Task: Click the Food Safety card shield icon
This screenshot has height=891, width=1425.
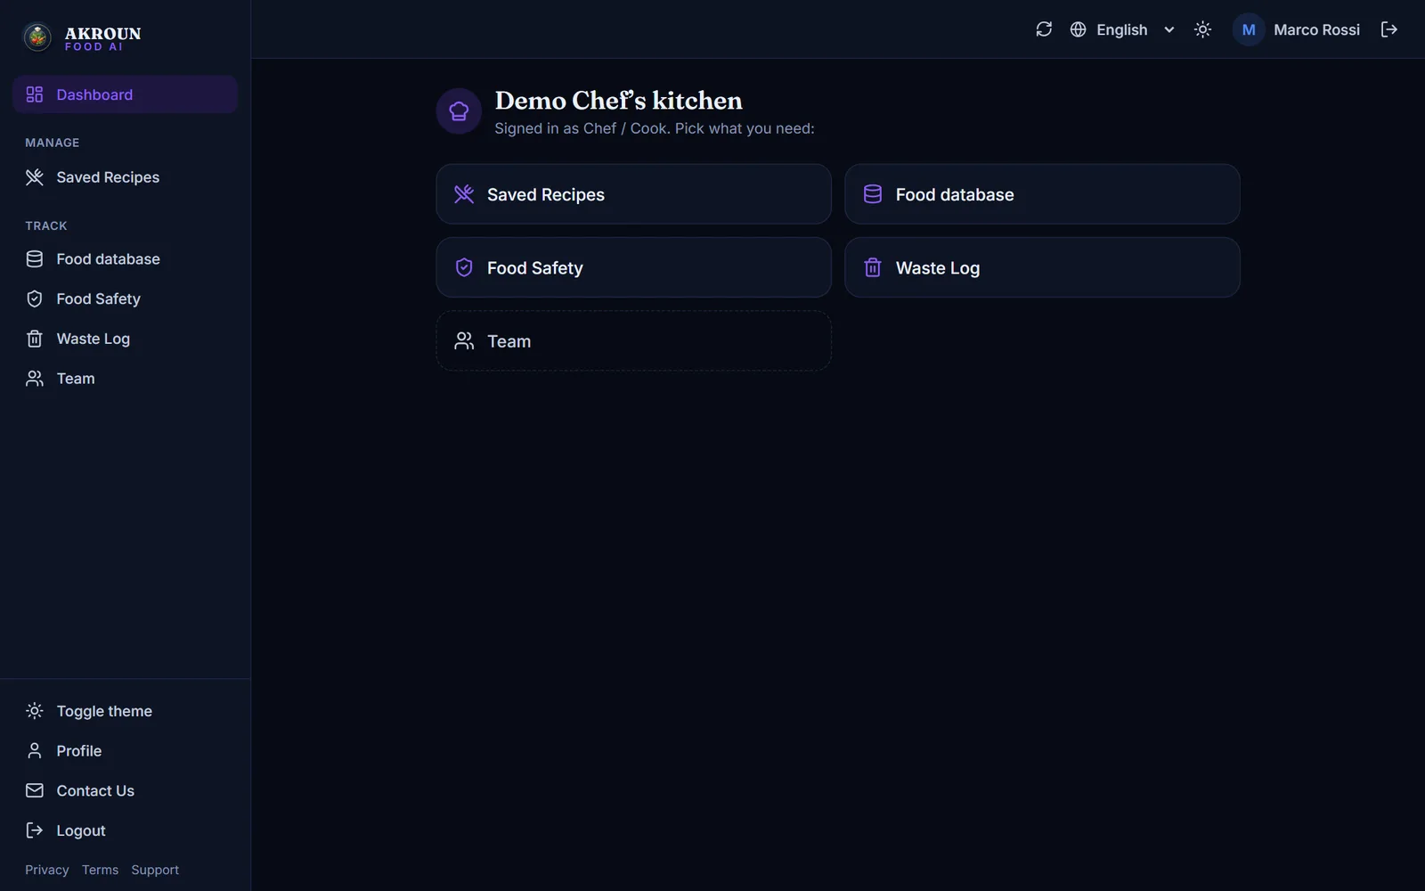Action: point(464,267)
